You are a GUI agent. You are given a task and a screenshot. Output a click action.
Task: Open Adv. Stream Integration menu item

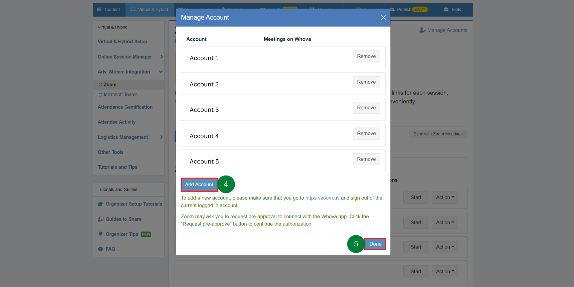click(124, 72)
